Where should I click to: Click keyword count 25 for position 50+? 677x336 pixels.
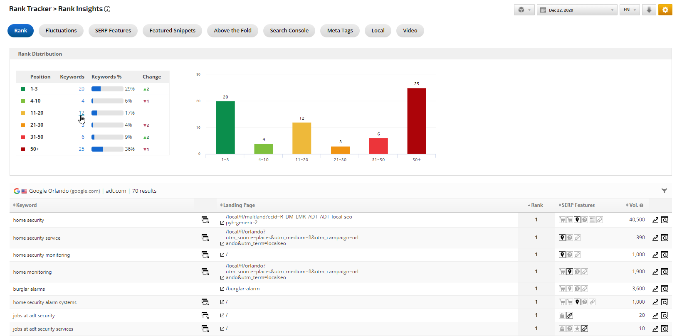(82, 149)
